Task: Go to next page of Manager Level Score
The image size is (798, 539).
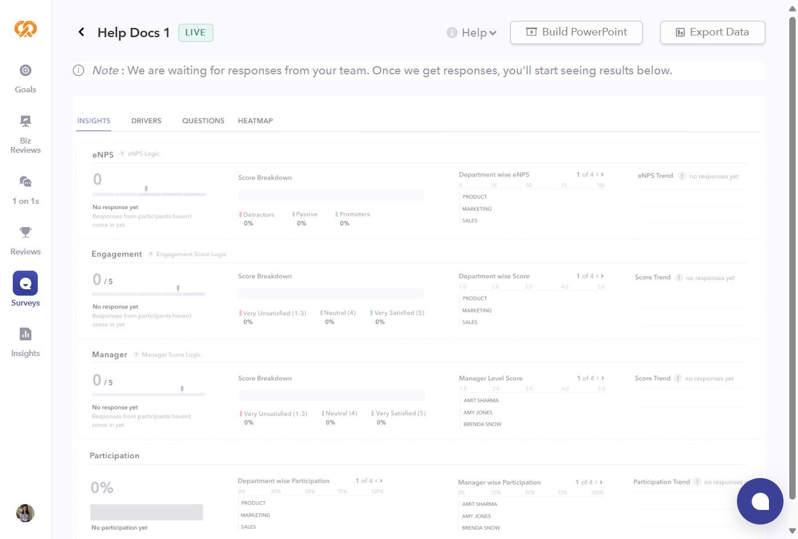Action: pyautogui.click(x=603, y=378)
